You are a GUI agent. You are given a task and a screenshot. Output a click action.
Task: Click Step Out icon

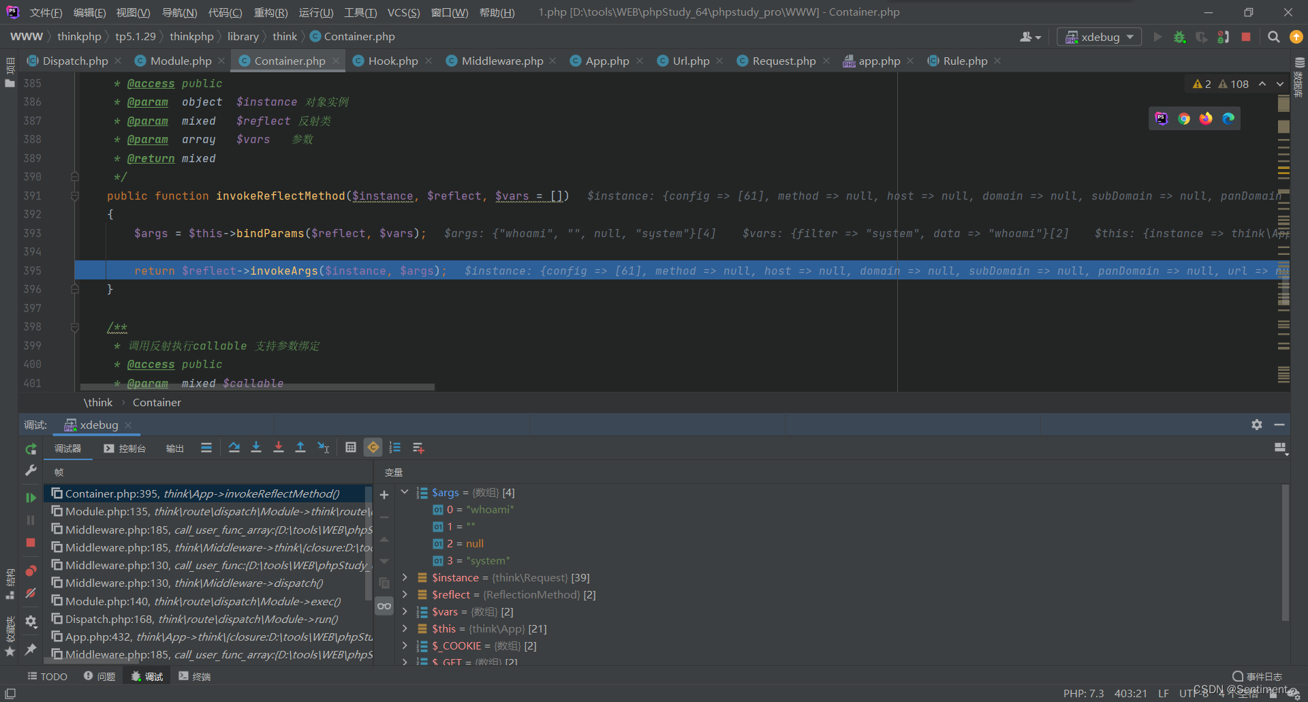pyautogui.click(x=300, y=448)
